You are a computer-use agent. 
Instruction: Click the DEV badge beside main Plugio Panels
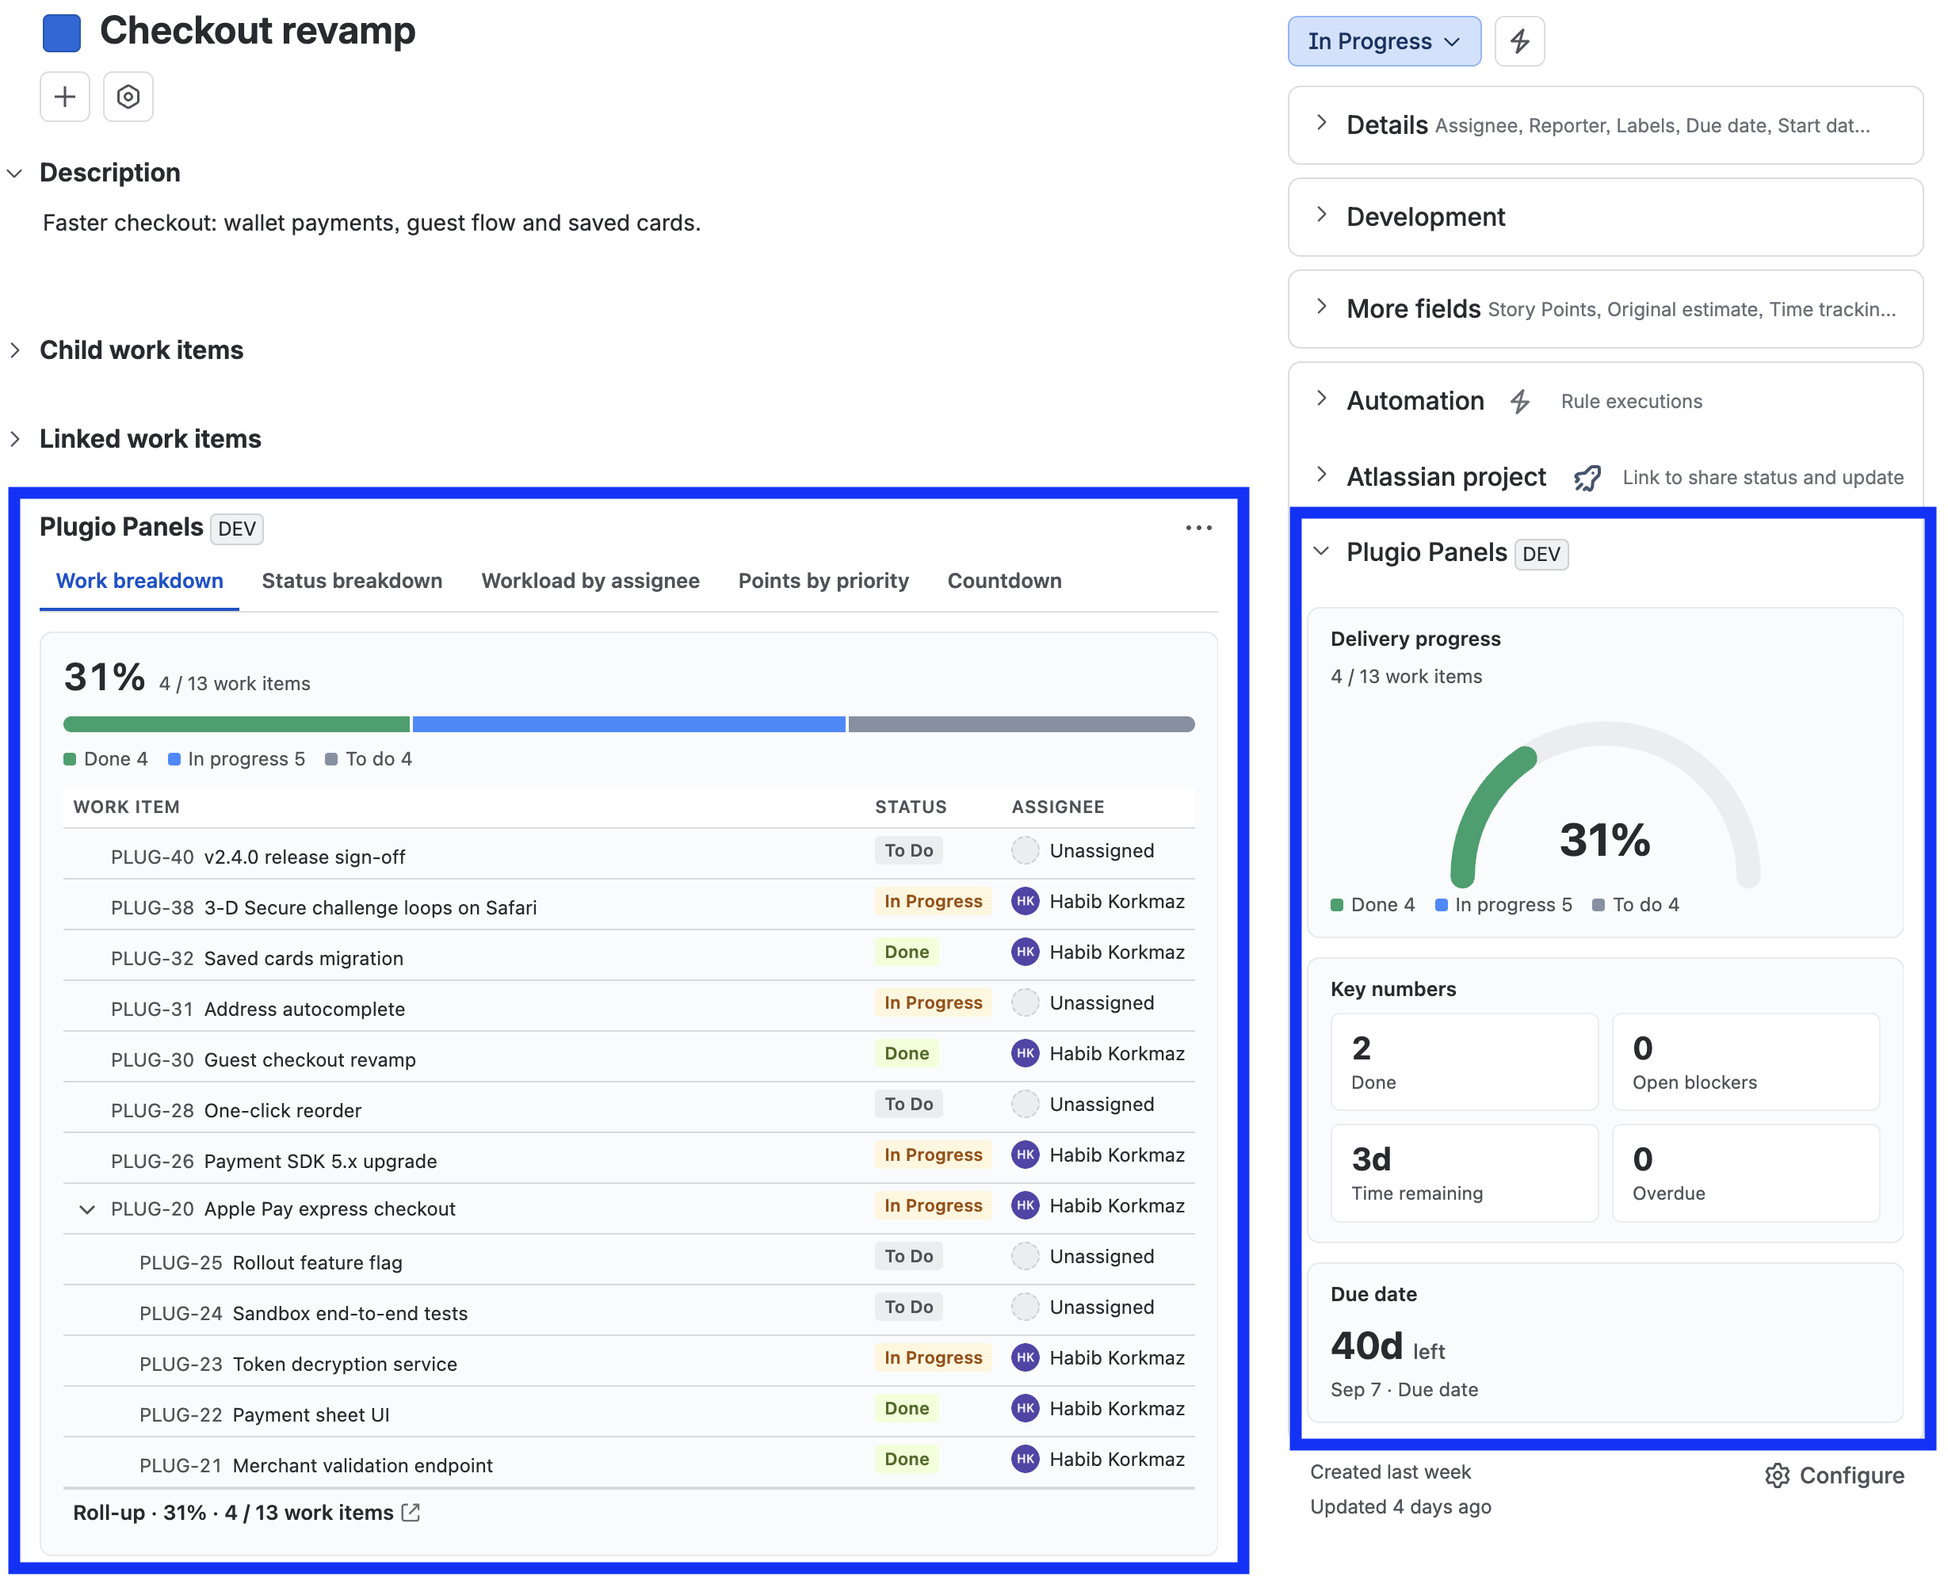point(236,529)
